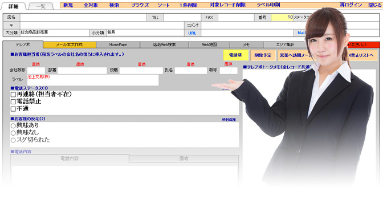This screenshot has height=212, width=383.
Task: Click 置換 above 部署 field
Action: click(x=80, y=64)
